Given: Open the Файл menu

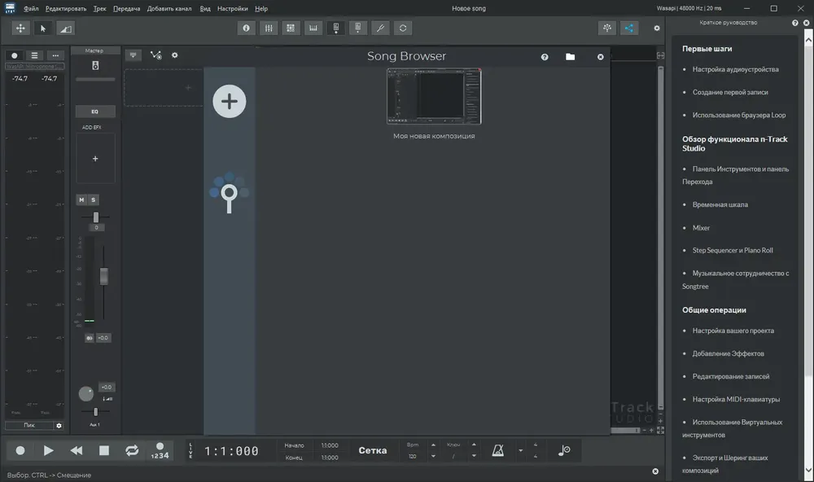Looking at the screenshot, I should [31, 8].
